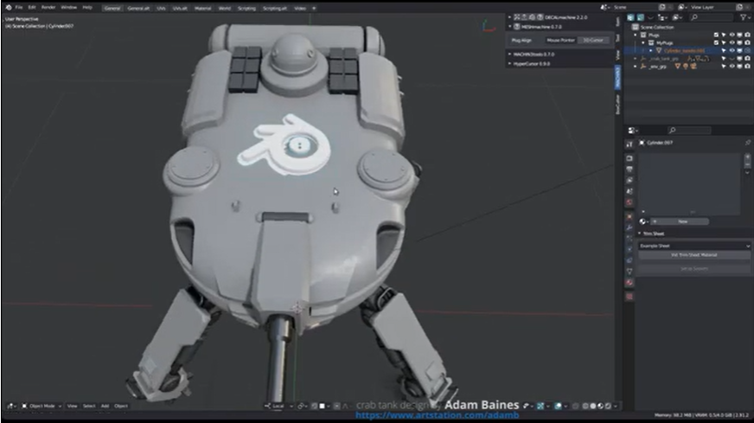Expand the DECALmachine 2.2.0 panel

(509, 17)
